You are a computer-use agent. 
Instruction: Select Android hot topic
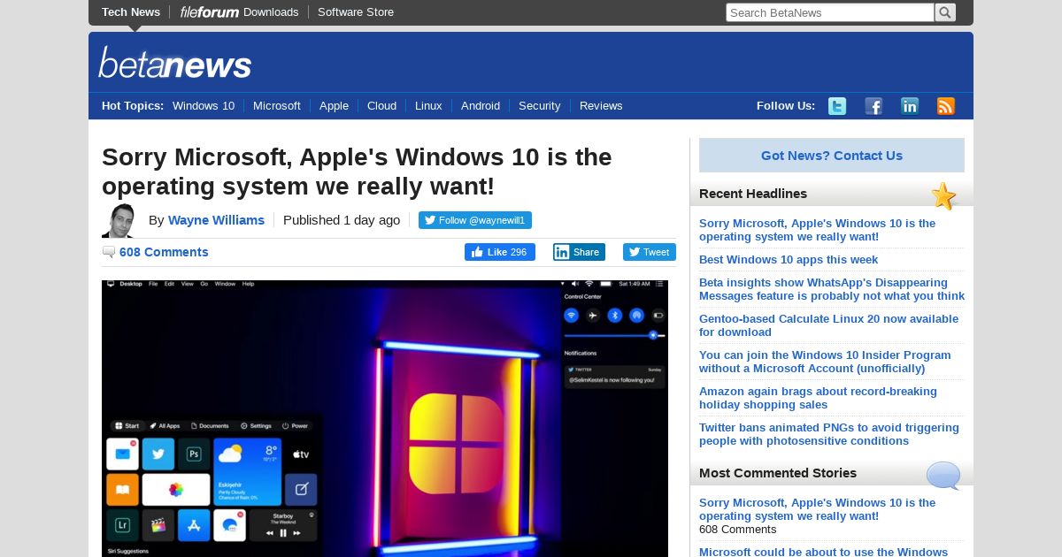click(x=481, y=106)
